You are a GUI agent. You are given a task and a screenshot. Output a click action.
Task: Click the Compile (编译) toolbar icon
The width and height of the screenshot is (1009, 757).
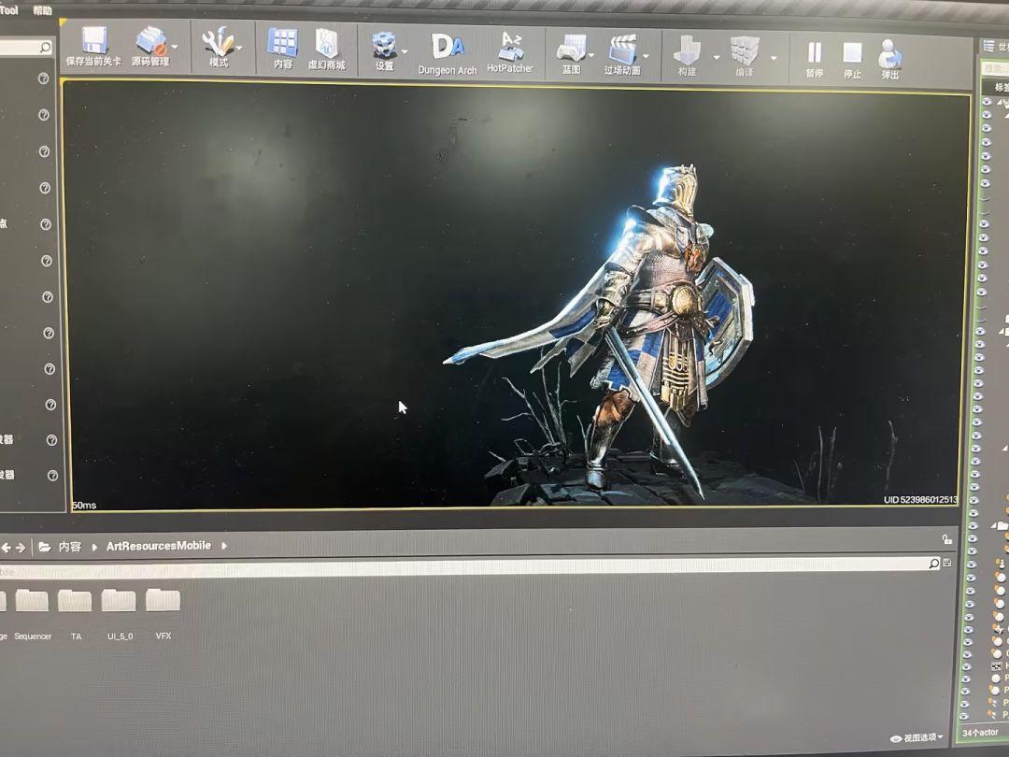(745, 57)
